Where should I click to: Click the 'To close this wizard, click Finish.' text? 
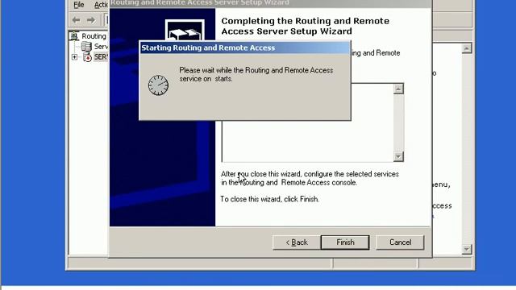[269, 199]
